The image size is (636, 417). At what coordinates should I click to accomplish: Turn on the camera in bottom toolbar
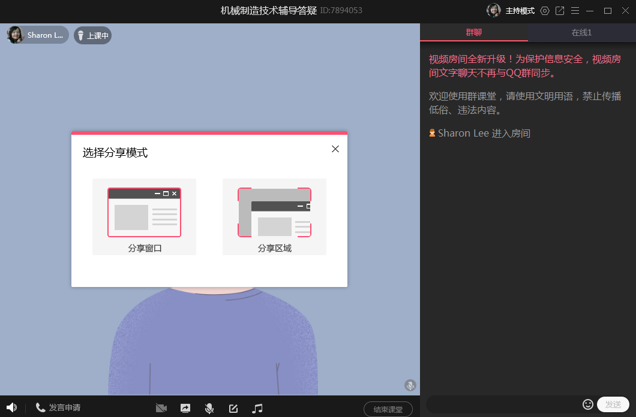161,408
